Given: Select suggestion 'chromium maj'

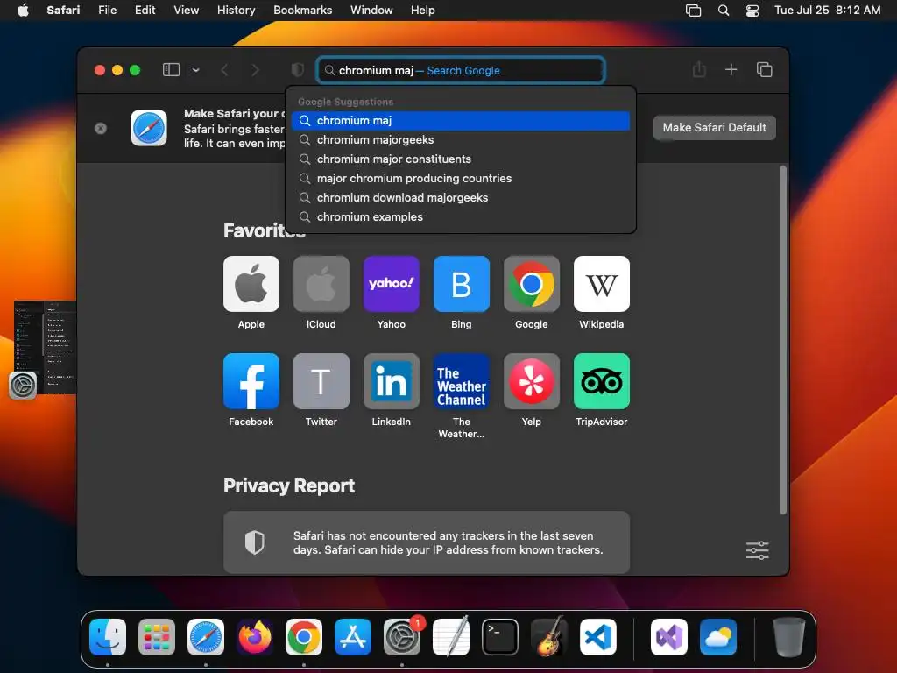Looking at the screenshot, I should pos(461,121).
